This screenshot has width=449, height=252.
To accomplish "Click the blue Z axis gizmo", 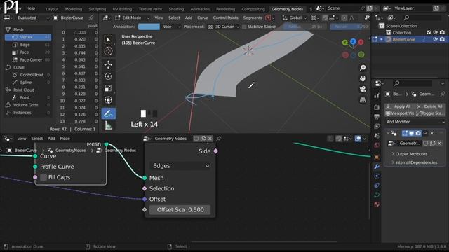I will coord(353,42).
